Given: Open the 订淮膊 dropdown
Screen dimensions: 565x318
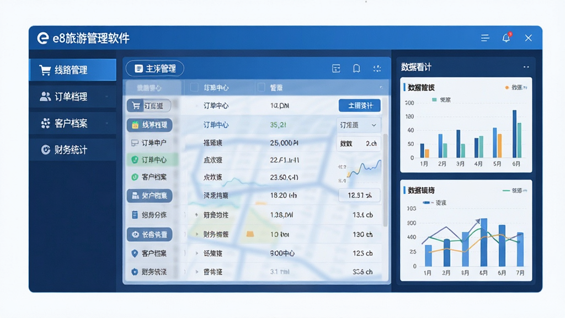Looking at the screenshot, I should click(359, 125).
